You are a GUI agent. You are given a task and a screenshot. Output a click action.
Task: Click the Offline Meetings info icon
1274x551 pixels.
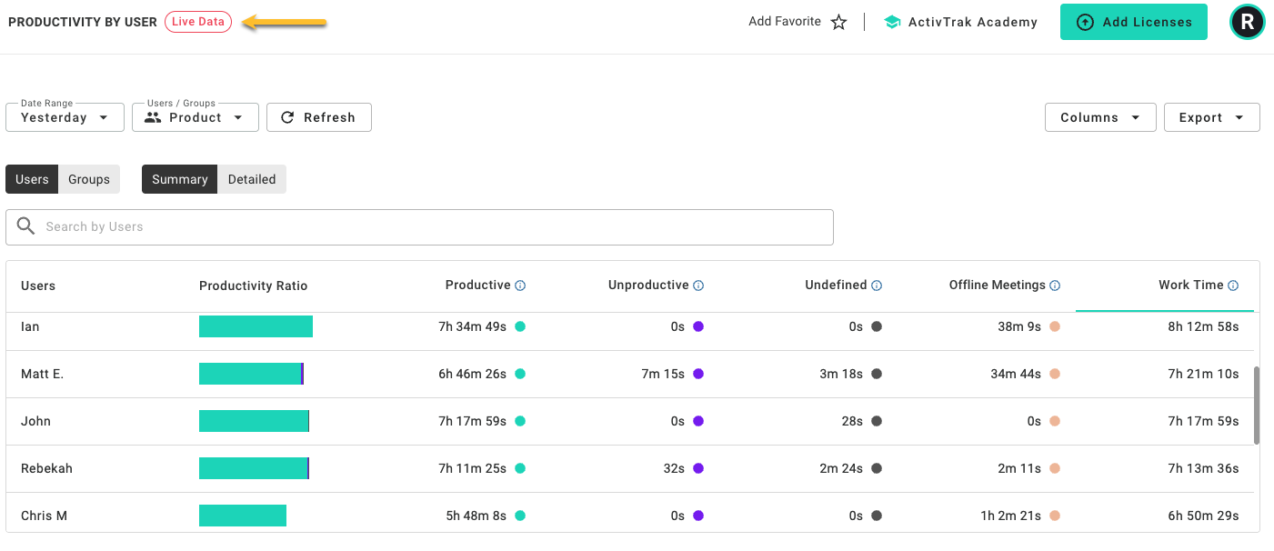tap(1055, 286)
